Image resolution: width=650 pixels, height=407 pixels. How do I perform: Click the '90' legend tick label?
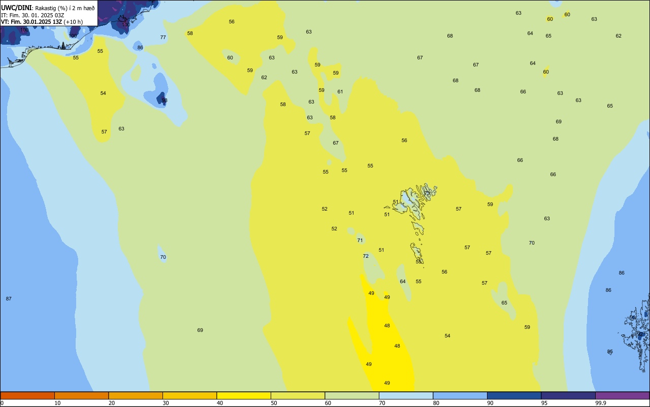490,403
